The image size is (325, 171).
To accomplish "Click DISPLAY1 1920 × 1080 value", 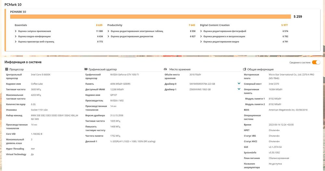I will (x=133, y=141).
